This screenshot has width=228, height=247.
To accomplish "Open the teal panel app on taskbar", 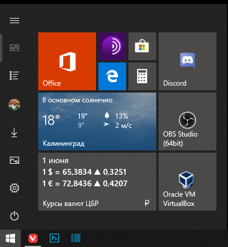I will (76, 238).
